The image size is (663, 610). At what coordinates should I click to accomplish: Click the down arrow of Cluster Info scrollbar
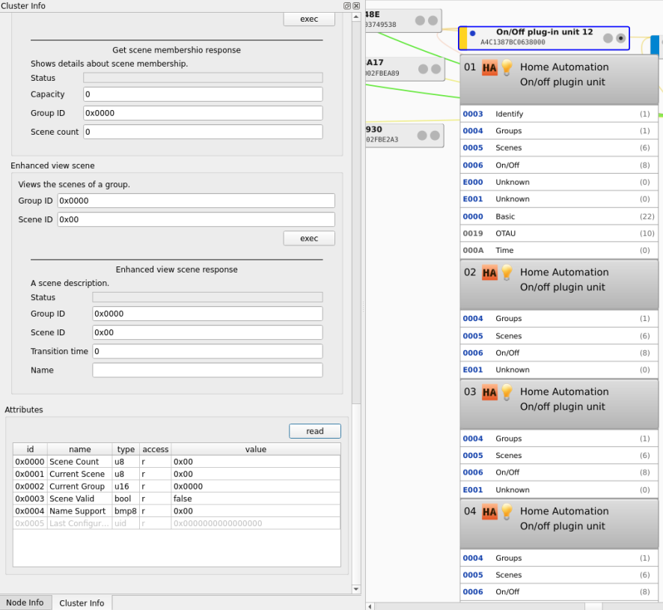(x=356, y=589)
